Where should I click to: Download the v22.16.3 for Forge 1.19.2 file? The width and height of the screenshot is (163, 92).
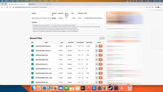coord(97,46)
